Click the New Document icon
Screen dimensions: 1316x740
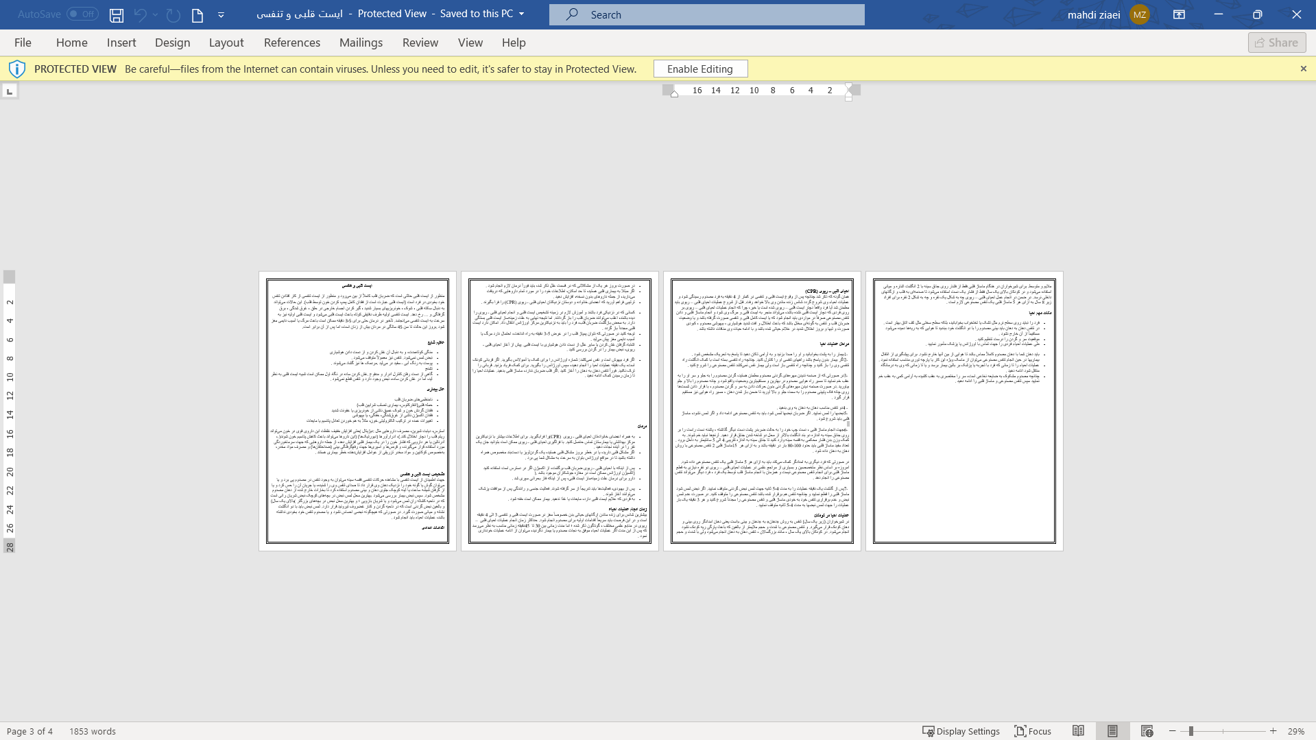[x=198, y=14]
